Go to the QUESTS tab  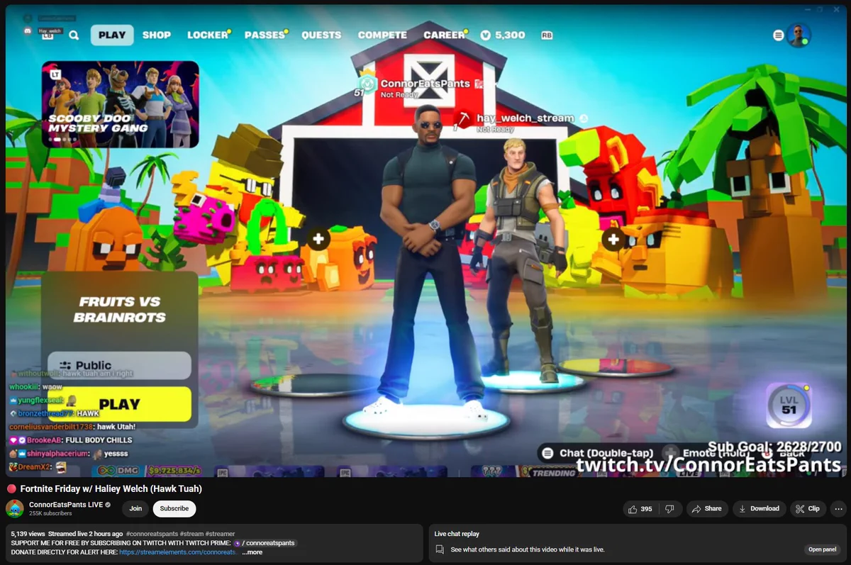click(321, 35)
